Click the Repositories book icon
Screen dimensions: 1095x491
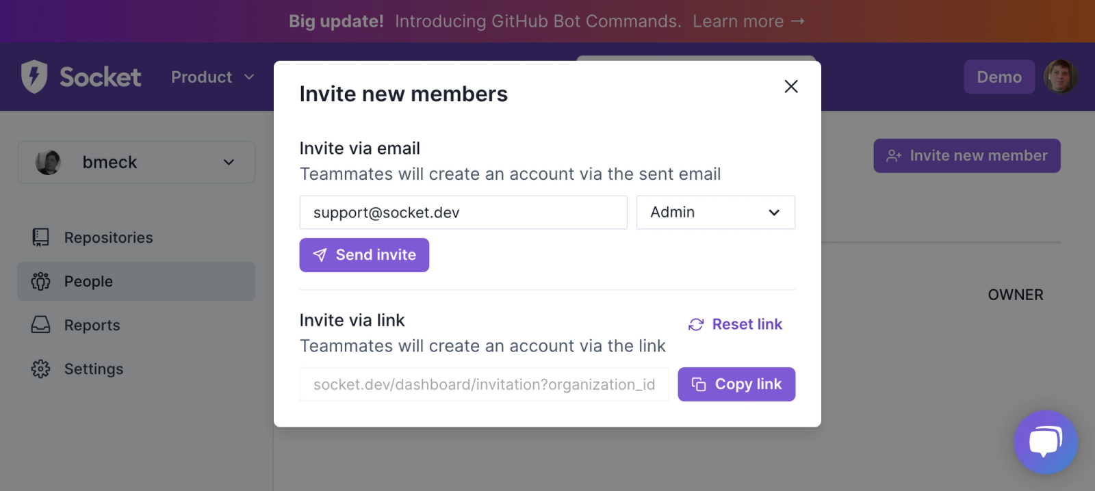(x=40, y=237)
